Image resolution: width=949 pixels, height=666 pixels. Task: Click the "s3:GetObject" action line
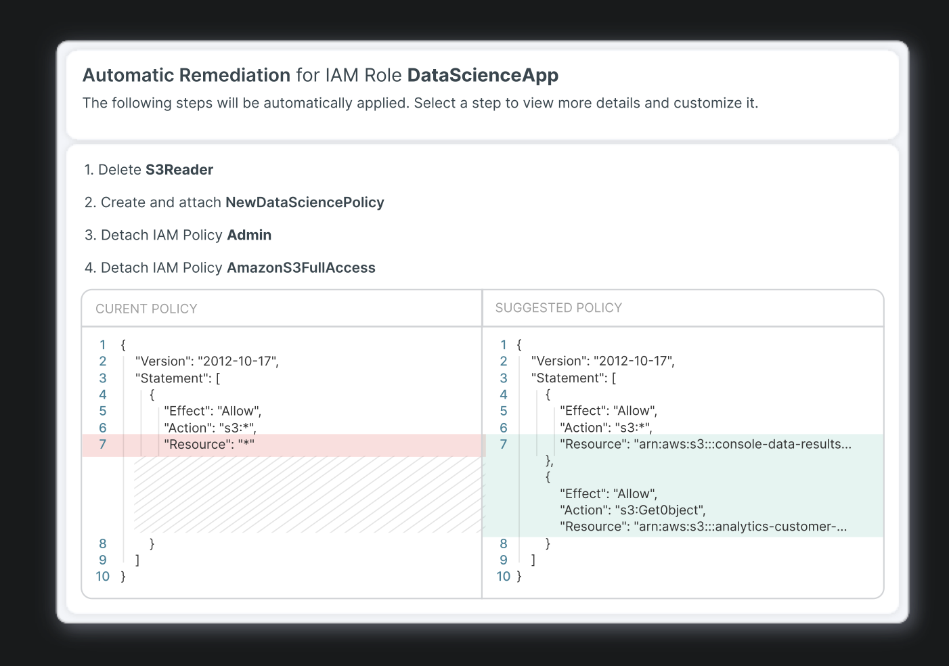(632, 510)
